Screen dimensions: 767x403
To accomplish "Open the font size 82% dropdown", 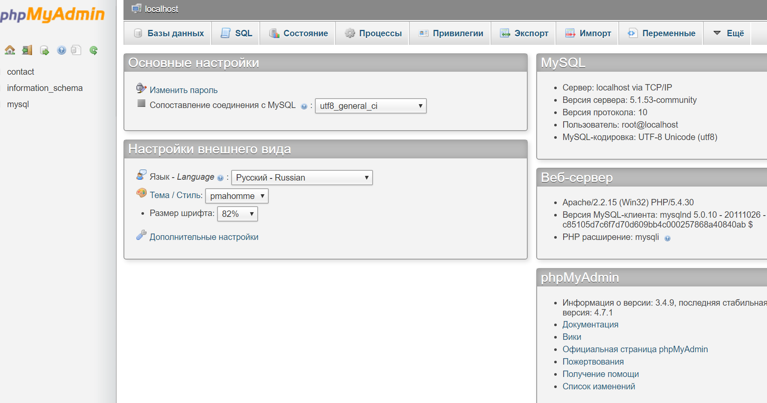I will tap(237, 214).
